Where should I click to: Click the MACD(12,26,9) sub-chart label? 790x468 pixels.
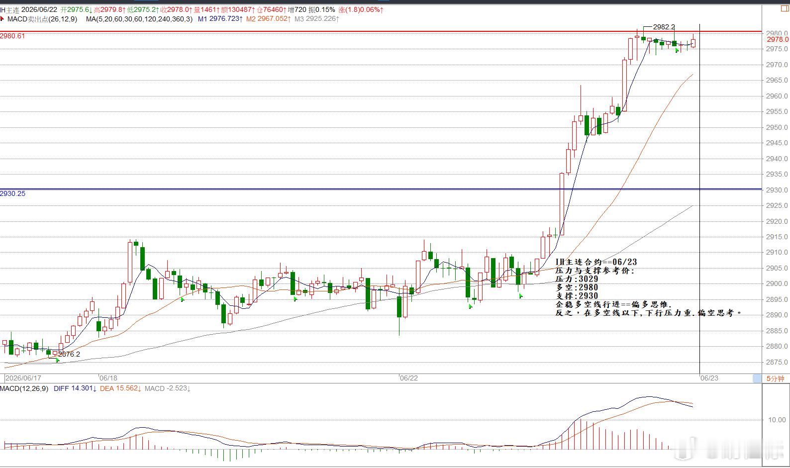click(x=24, y=388)
